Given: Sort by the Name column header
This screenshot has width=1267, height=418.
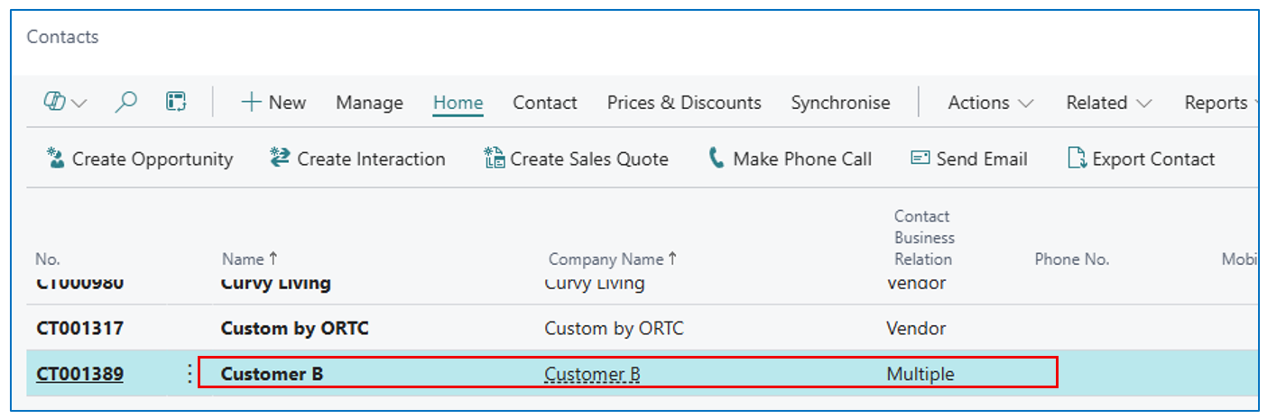Looking at the screenshot, I should (243, 259).
